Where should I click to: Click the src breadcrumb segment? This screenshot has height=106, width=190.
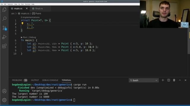[x=13, y=14]
